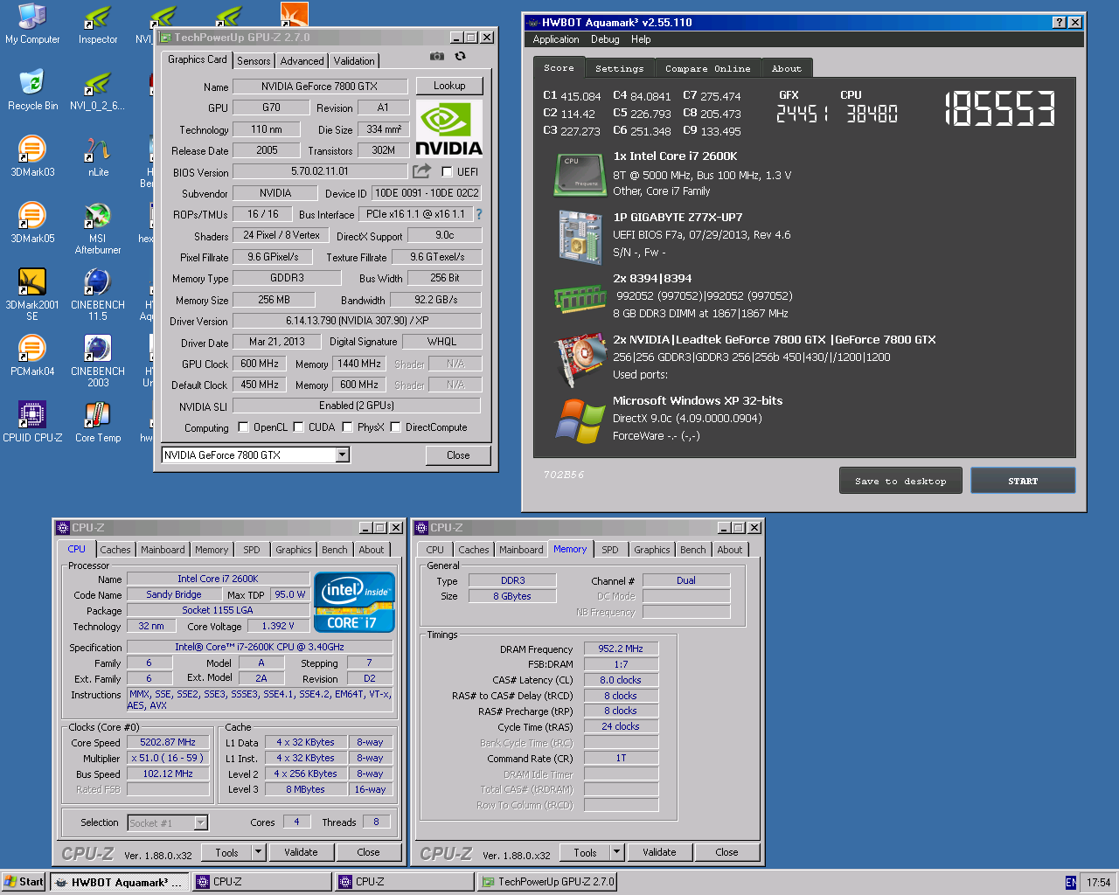Open Core Temp desktop shortcut
The image size is (1119, 895).
coord(98,422)
